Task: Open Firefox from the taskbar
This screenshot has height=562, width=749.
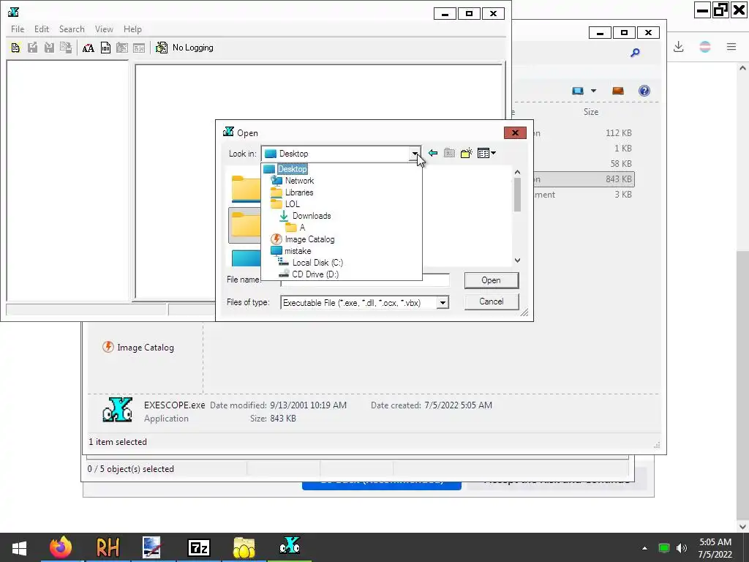Action: coord(61,547)
